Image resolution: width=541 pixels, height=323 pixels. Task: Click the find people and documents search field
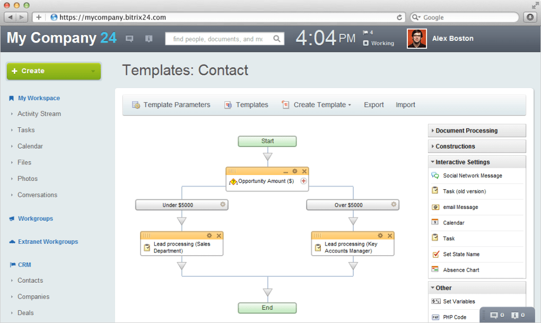[x=219, y=39]
